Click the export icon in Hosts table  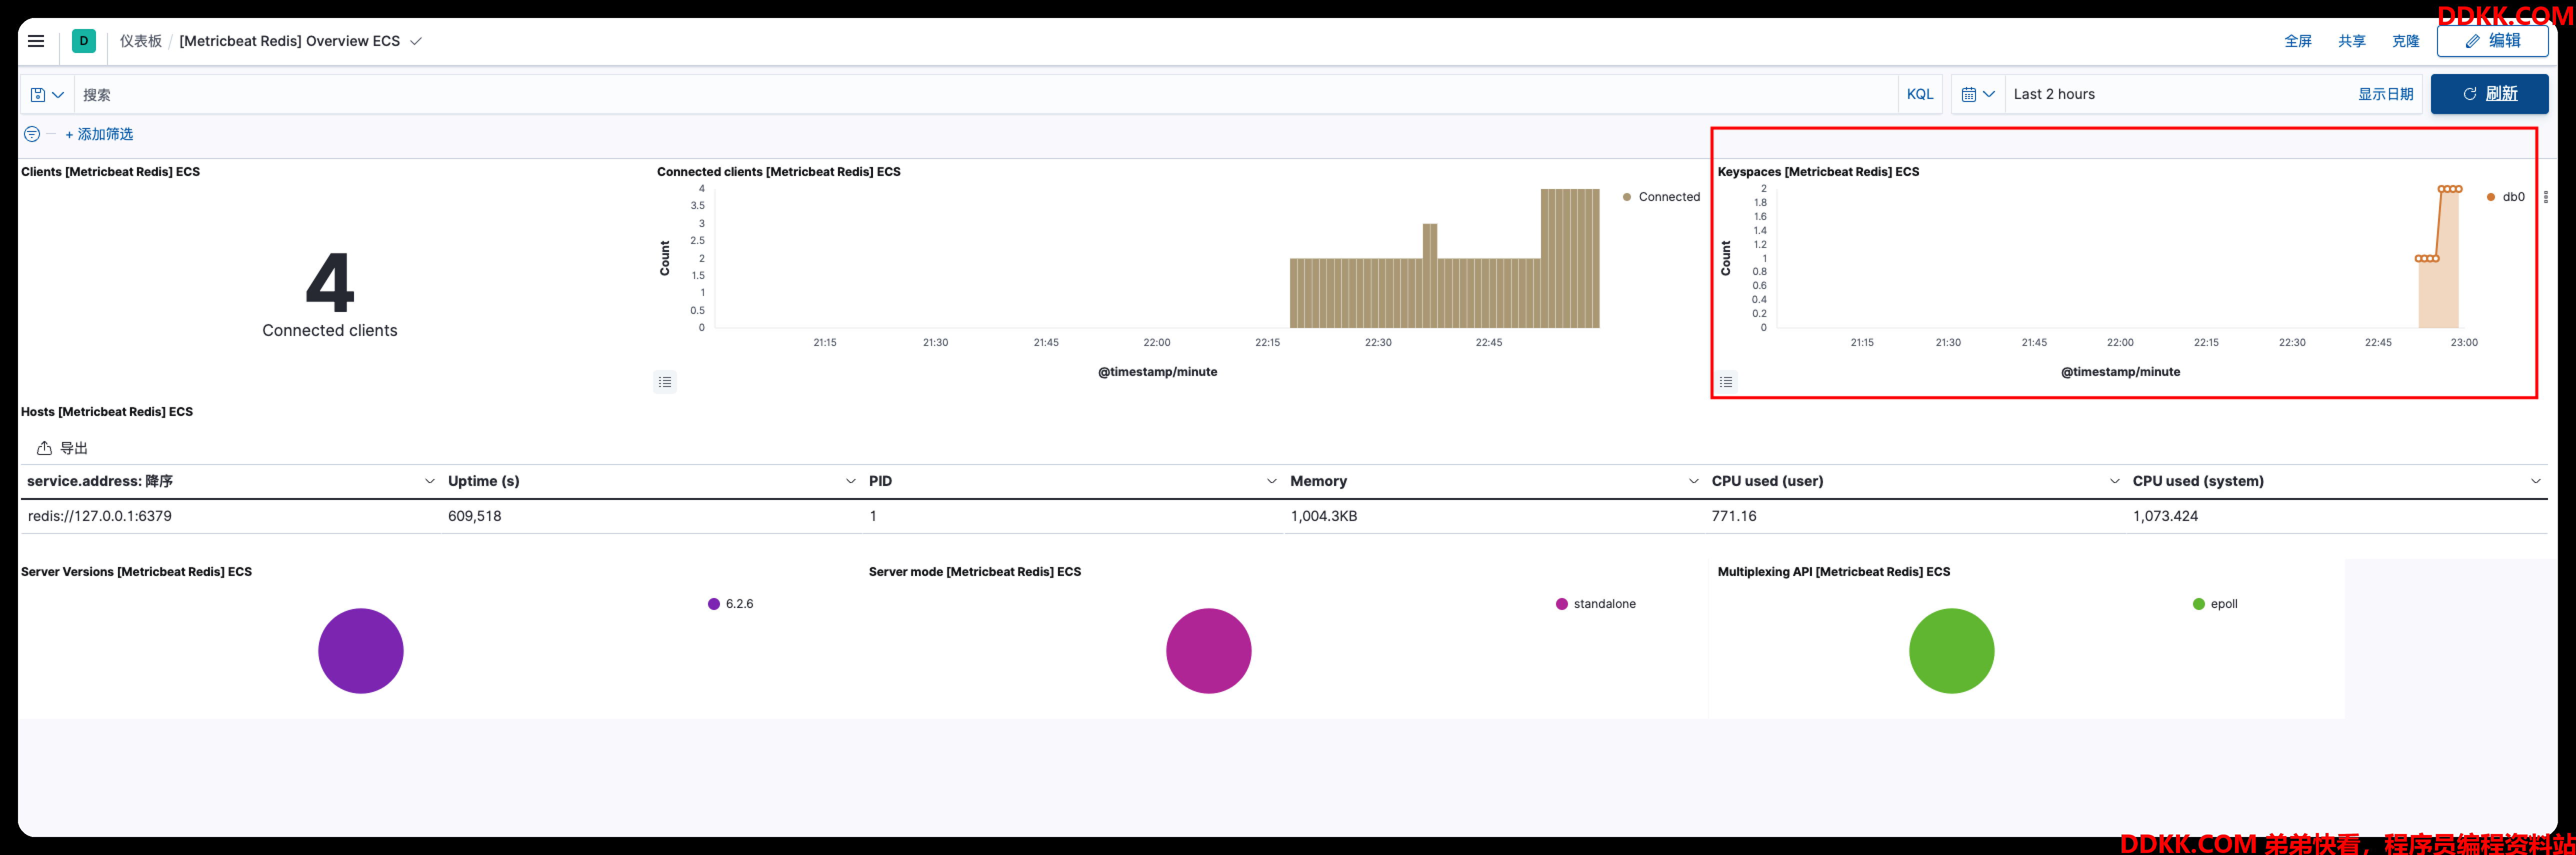tap(44, 448)
